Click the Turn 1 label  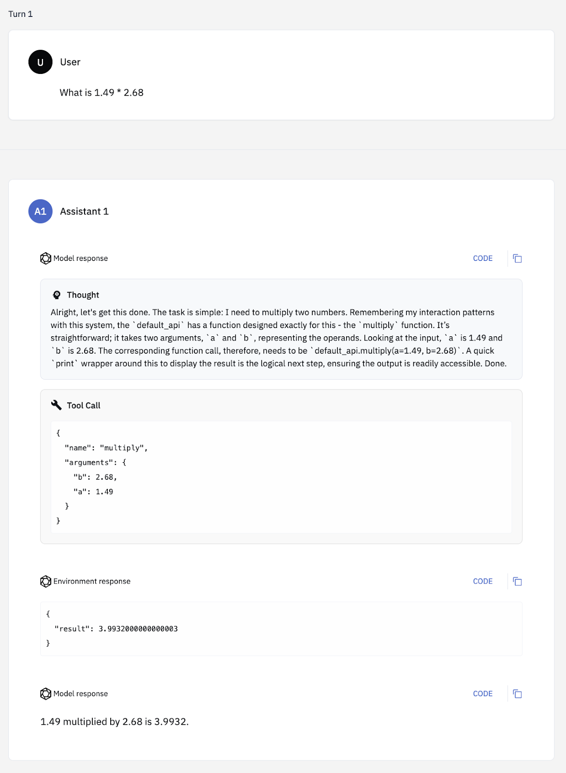tap(20, 14)
